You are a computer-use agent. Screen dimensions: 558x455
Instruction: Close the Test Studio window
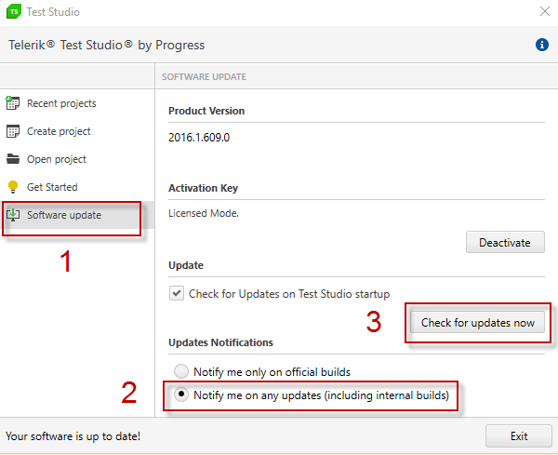tap(544, 12)
